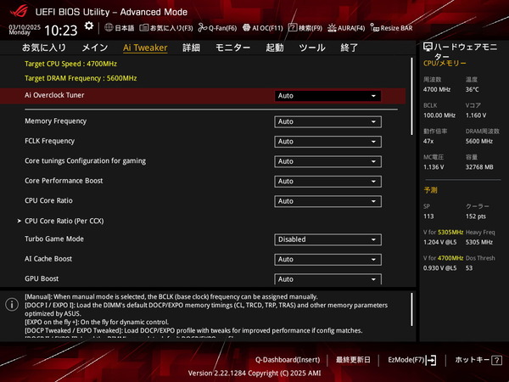Open お気に入り(F3) favorites icon in toolbar
The height and width of the screenshot is (382, 509).
[x=171, y=28]
